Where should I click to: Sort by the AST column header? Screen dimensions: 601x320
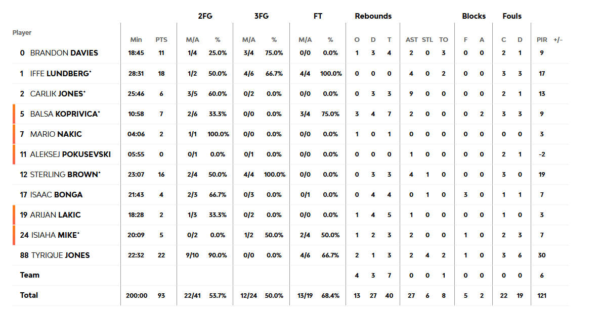[412, 40]
